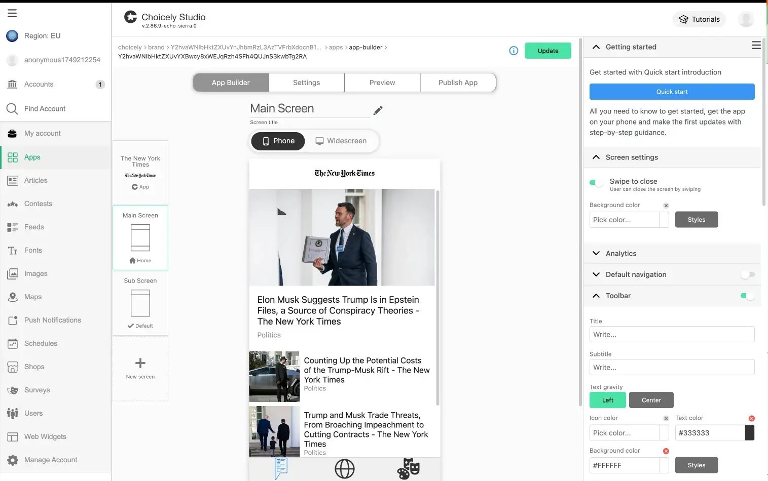This screenshot has height=481, width=768.
Task: Set text gravity to Left
Action: pos(607,400)
